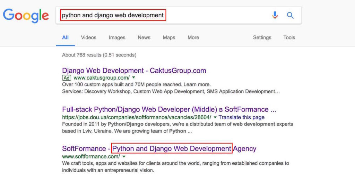Click snippet 'We craft tools, apps and websites'
The width and height of the screenshot is (355, 182).
point(175,167)
